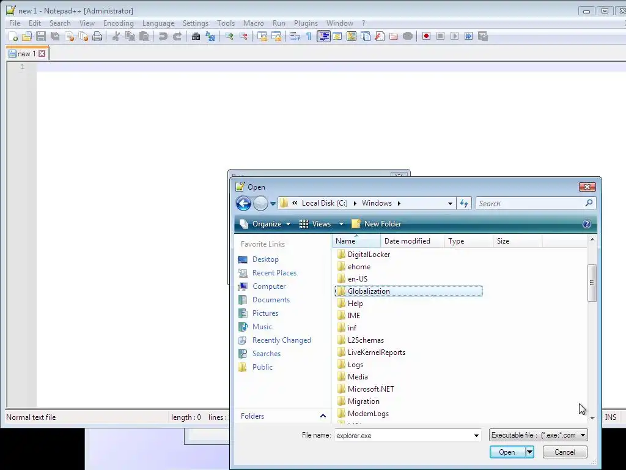Screen dimensions: 626x470
Task: Click the Playback macro icon
Action: pyautogui.click(x=454, y=36)
